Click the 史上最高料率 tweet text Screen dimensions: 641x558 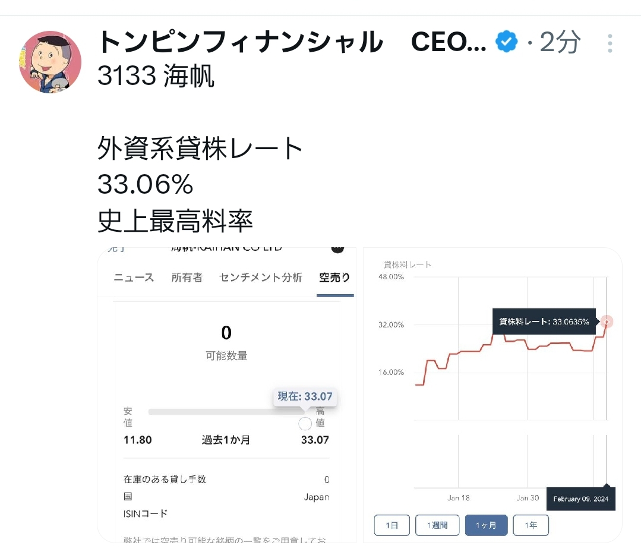coord(175,222)
